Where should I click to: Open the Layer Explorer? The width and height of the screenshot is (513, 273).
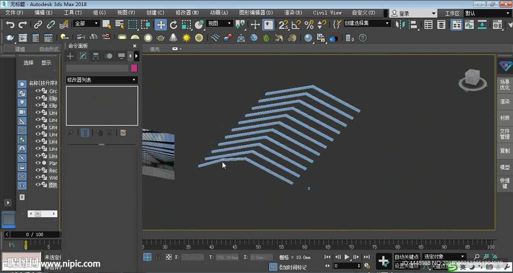(441, 25)
